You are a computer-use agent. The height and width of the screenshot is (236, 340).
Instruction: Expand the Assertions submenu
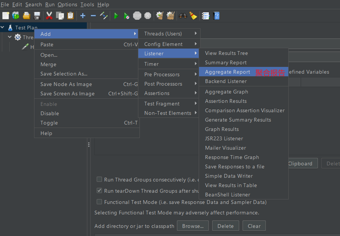click(x=169, y=93)
